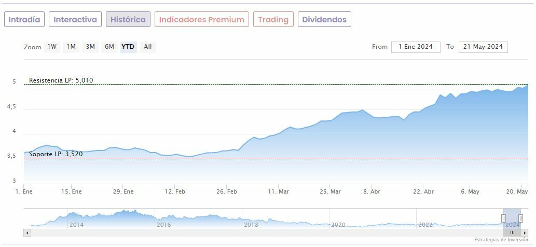Click the right navigator range handle
536x247 pixels.
[x=520, y=218]
